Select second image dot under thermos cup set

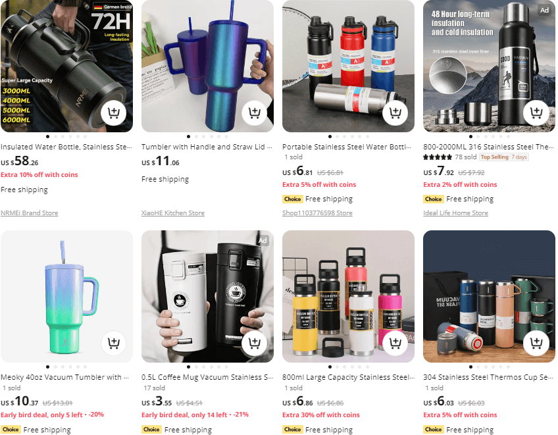pyautogui.click(x=478, y=367)
